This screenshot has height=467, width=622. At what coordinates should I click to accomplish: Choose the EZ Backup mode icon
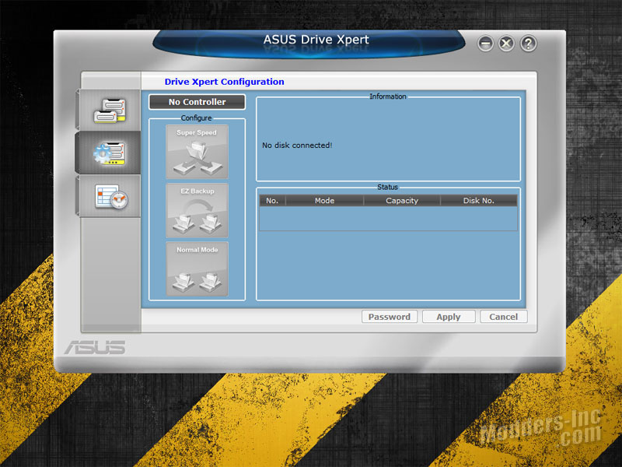tap(197, 210)
